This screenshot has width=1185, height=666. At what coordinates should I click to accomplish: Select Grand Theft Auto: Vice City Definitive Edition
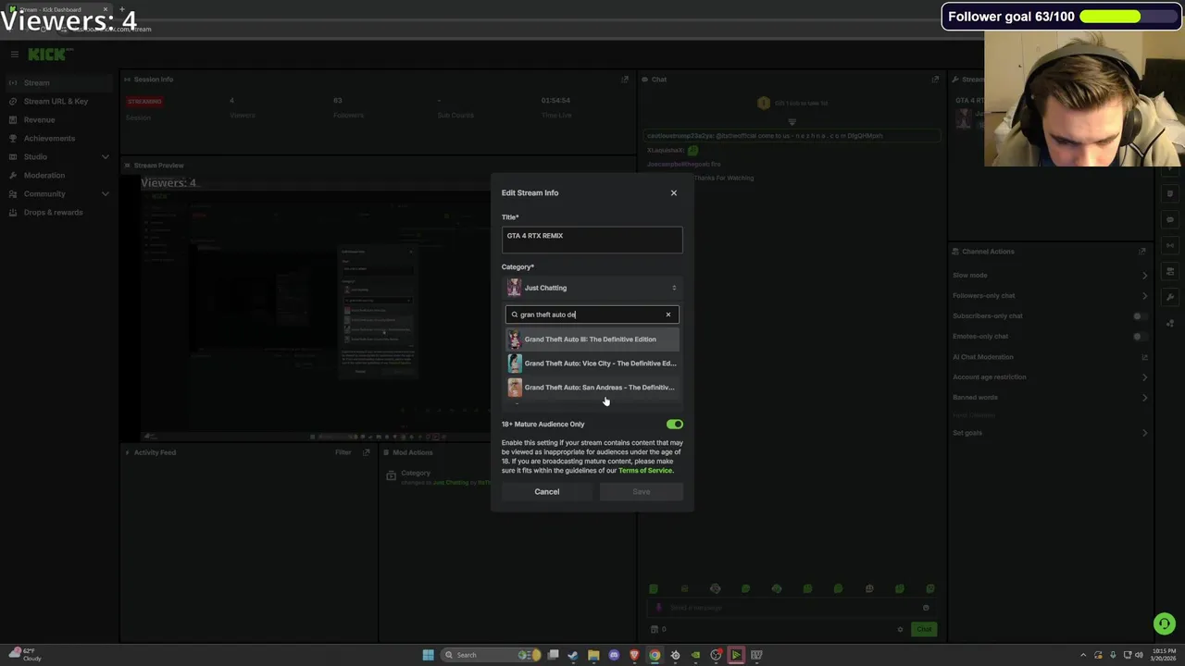(x=592, y=364)
